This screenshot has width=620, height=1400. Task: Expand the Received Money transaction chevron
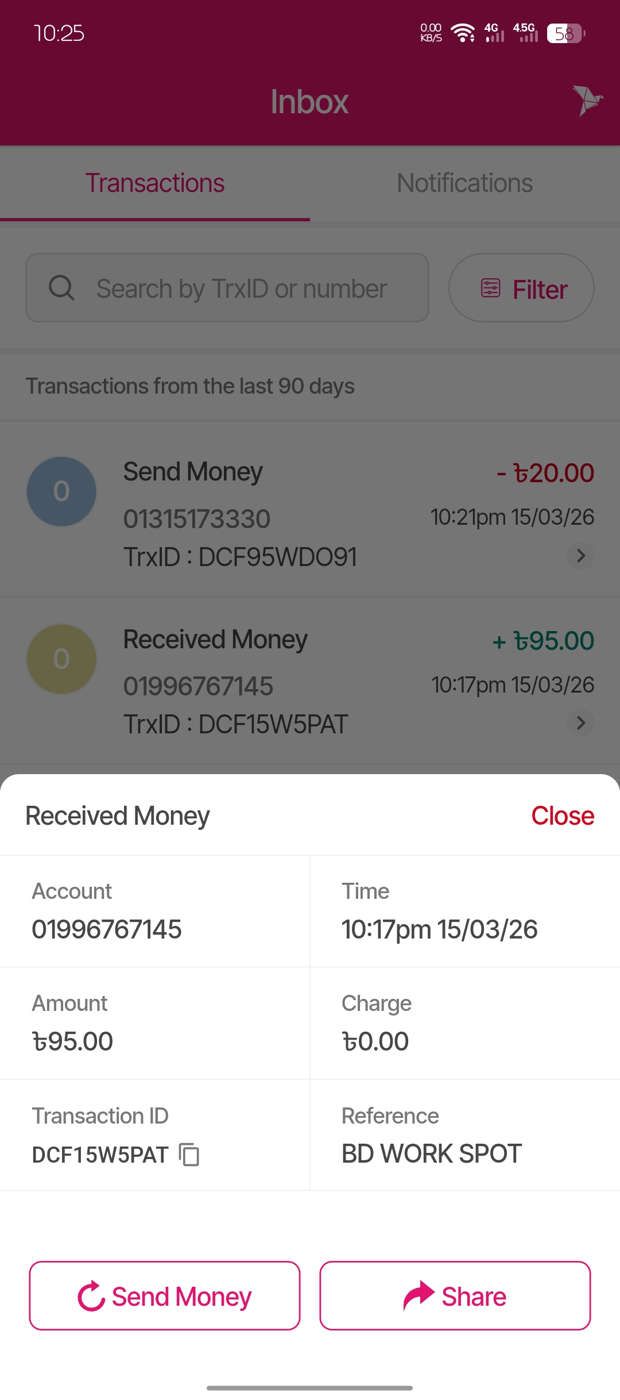click(580, 722)
